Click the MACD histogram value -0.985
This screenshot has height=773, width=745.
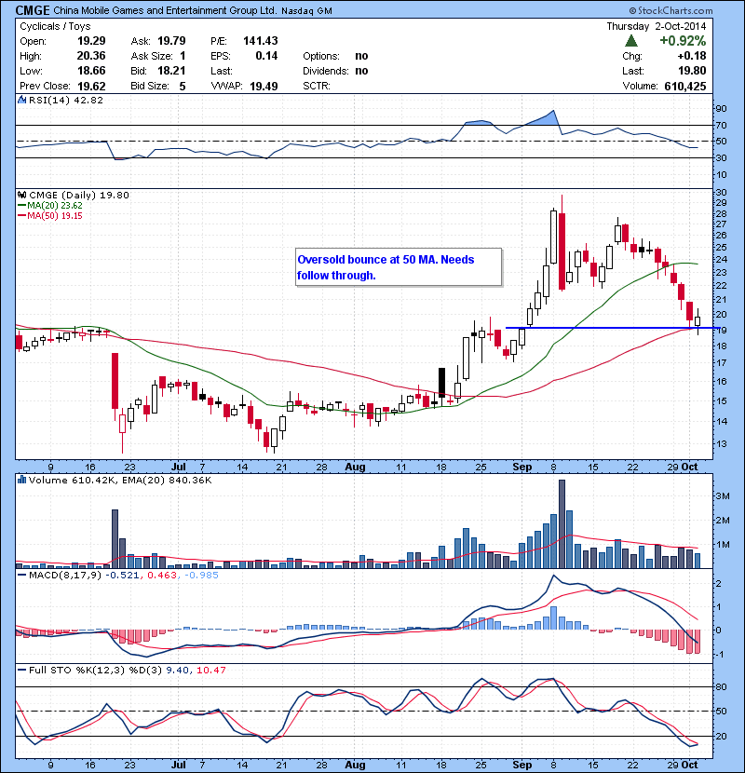point(201,576)
